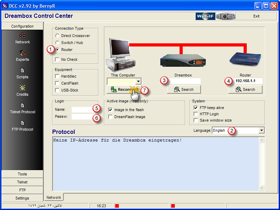
Task: Click the Exit button
Action: point(256,16)
